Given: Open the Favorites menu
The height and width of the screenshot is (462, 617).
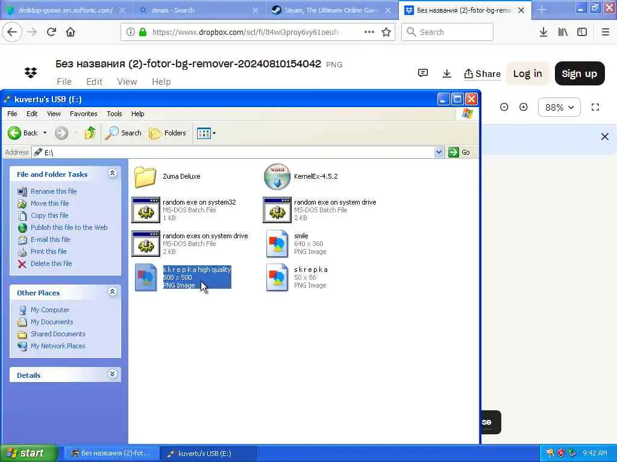Looking at the screenshot, I should point(83,114).
